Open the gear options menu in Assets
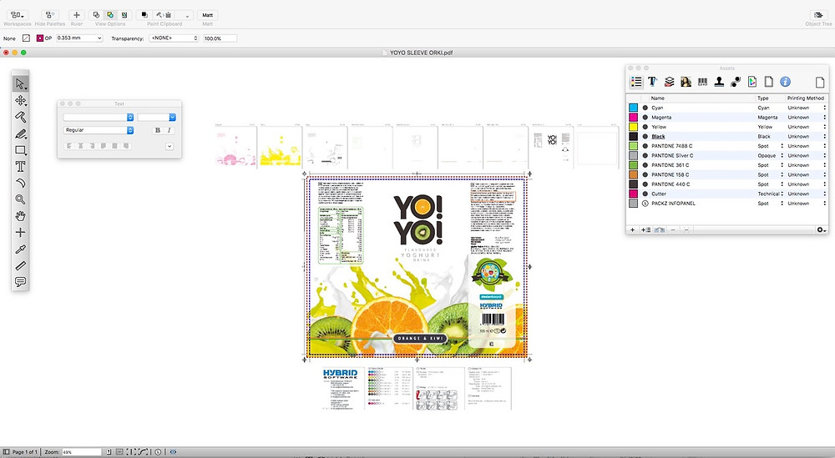This screenshot has height=458, width=835. click(821, 229)
